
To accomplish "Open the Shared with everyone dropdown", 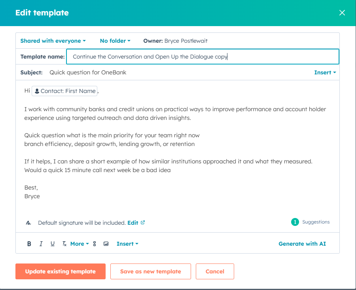I will coord(53,41).
